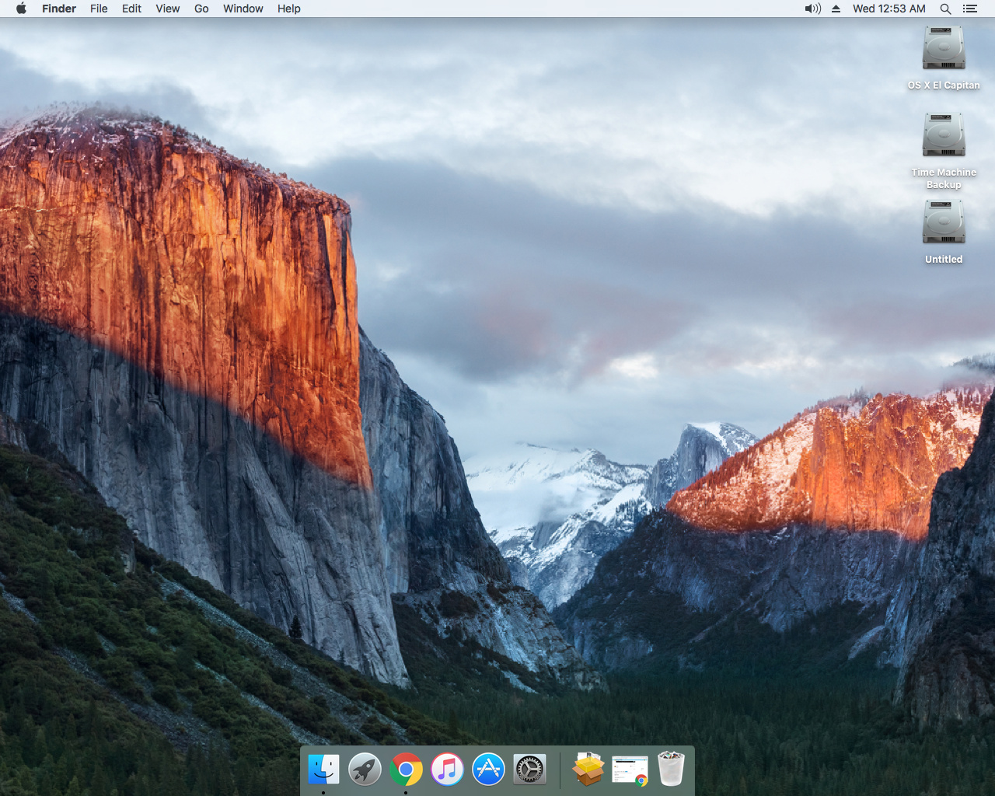Click the installer package box in dock
The height and width of the screenshot is (796, 995).
(588, 770)
